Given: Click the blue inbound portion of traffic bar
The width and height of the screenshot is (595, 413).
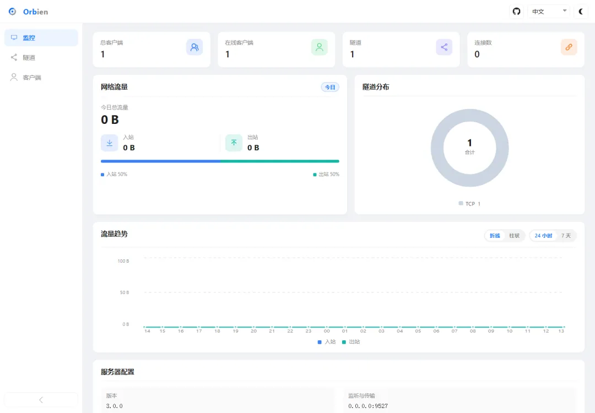Looking at the screenshot, I should pyautogui.click(x=160, y=161).
